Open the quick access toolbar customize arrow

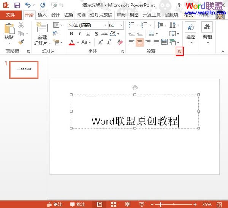tap(63, 6)
